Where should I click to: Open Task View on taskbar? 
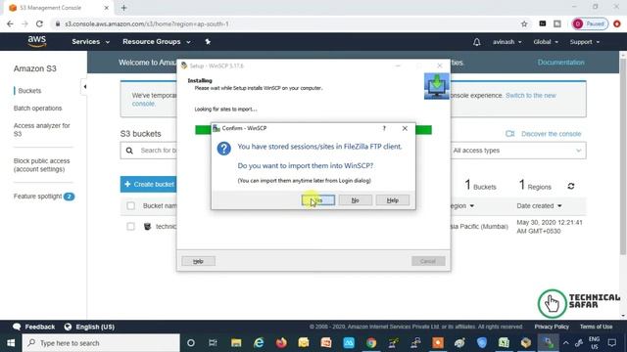tap(213, 343)
